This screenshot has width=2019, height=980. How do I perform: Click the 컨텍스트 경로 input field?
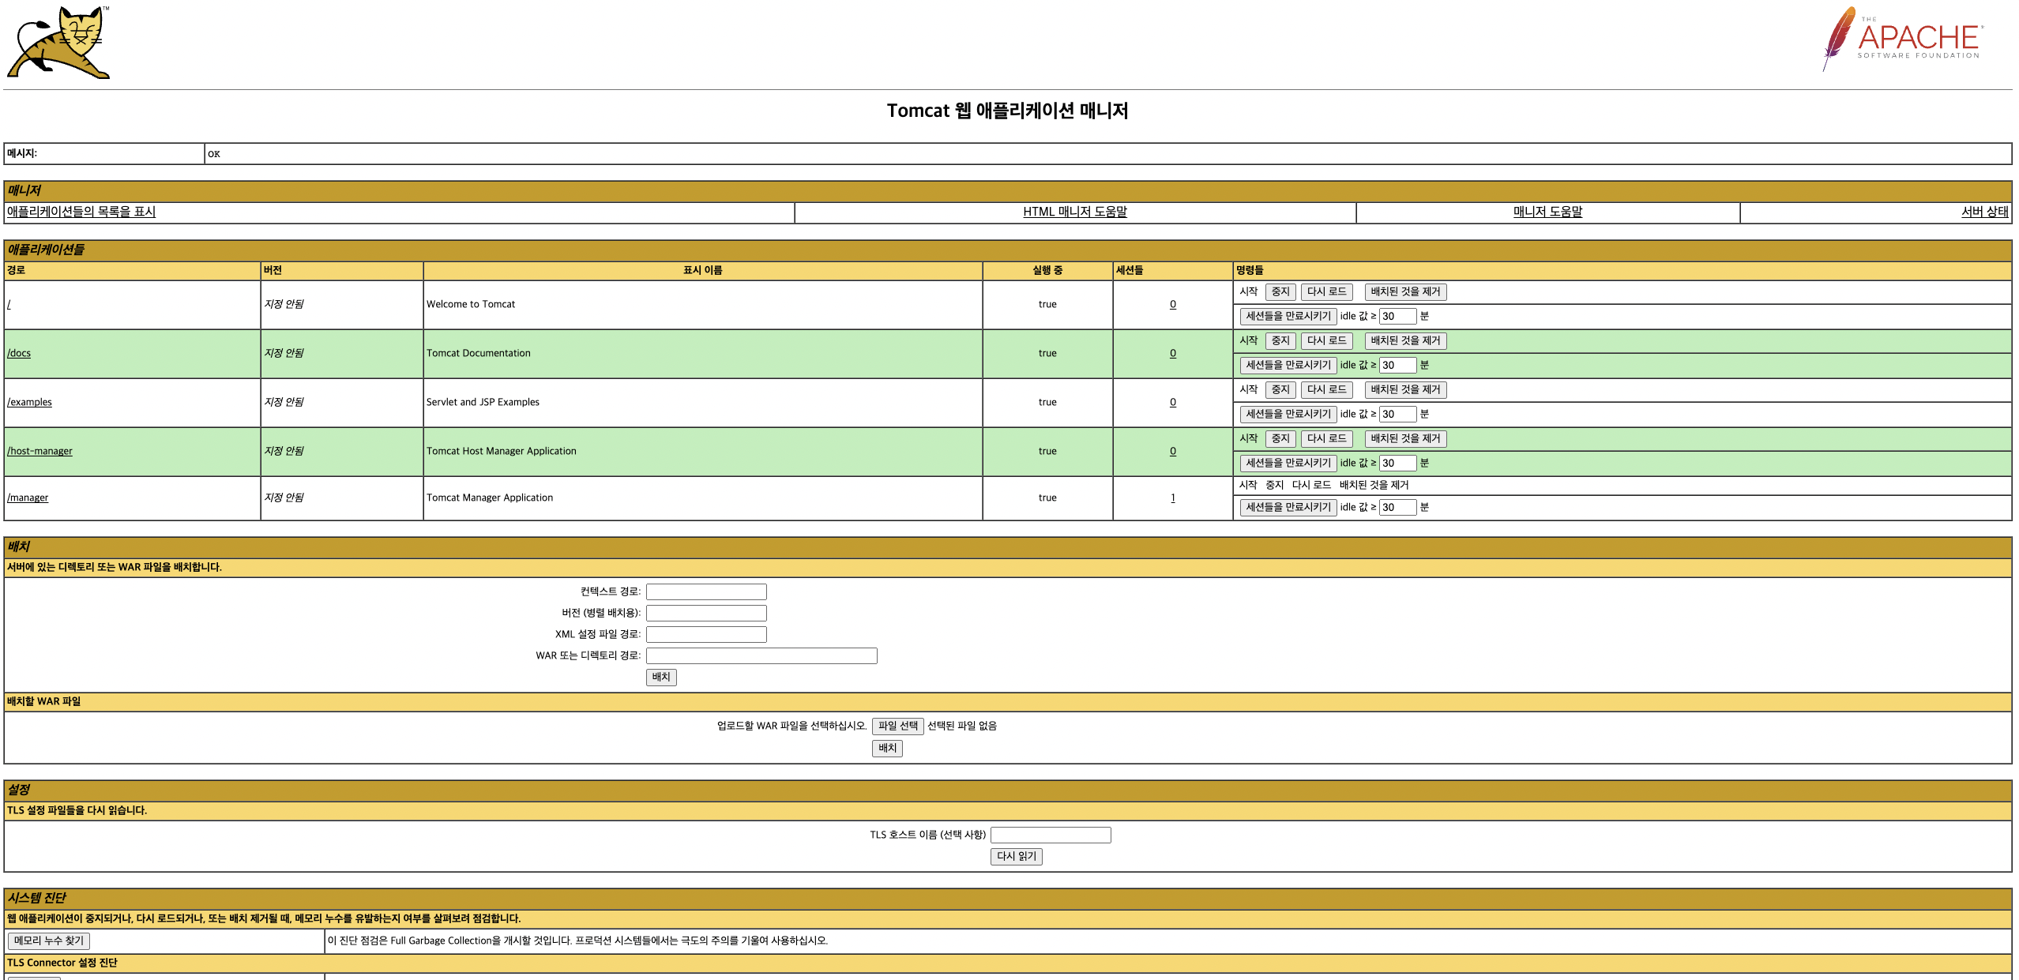(x=706, y=591)
